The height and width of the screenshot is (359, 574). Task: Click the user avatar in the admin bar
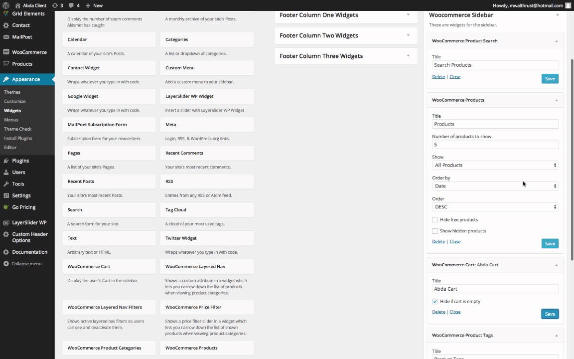point(568,5)
